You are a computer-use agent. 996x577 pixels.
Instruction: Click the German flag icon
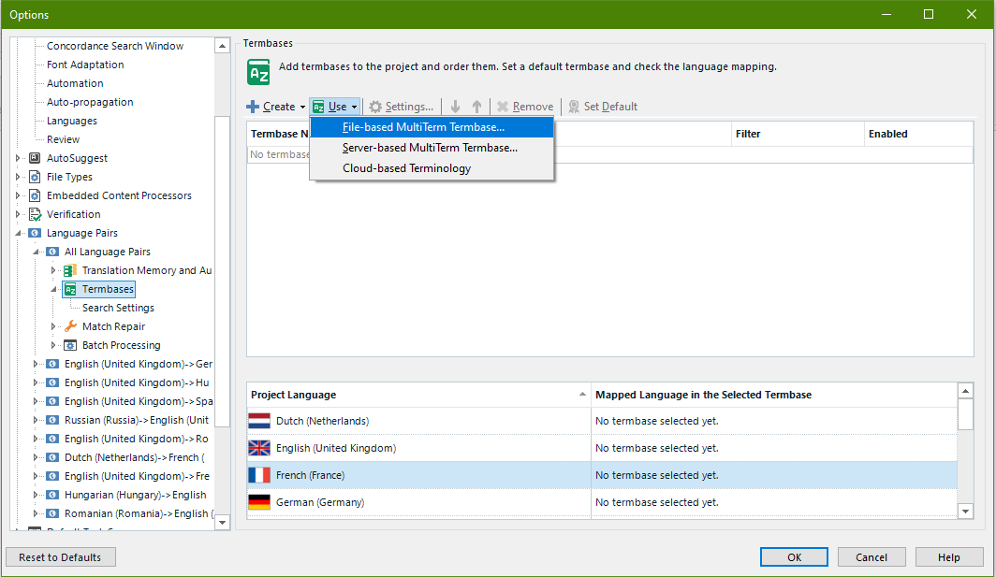tap(259, 503)
